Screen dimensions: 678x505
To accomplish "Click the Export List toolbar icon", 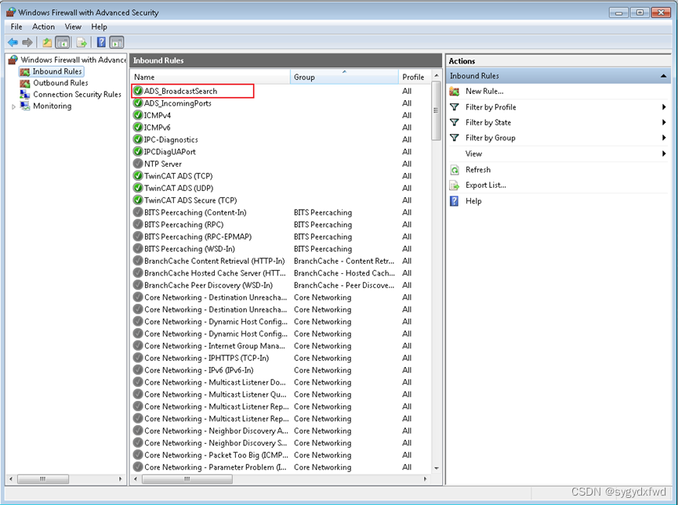I will (82, 42).
